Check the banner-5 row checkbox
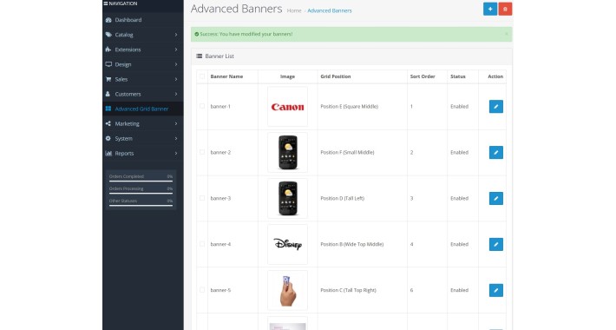Image resolution: width=616 pixels, height=330 pixels. click(x=202, y=290)
